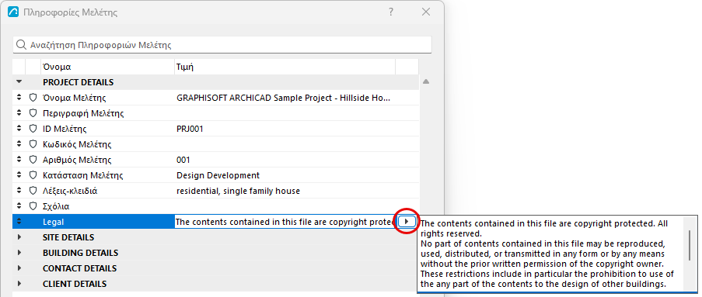The height and width of the screenshot is (297, 702).
Task: Select the Κατάσταση Μελέτης row label
Action: tap(83, 175)
